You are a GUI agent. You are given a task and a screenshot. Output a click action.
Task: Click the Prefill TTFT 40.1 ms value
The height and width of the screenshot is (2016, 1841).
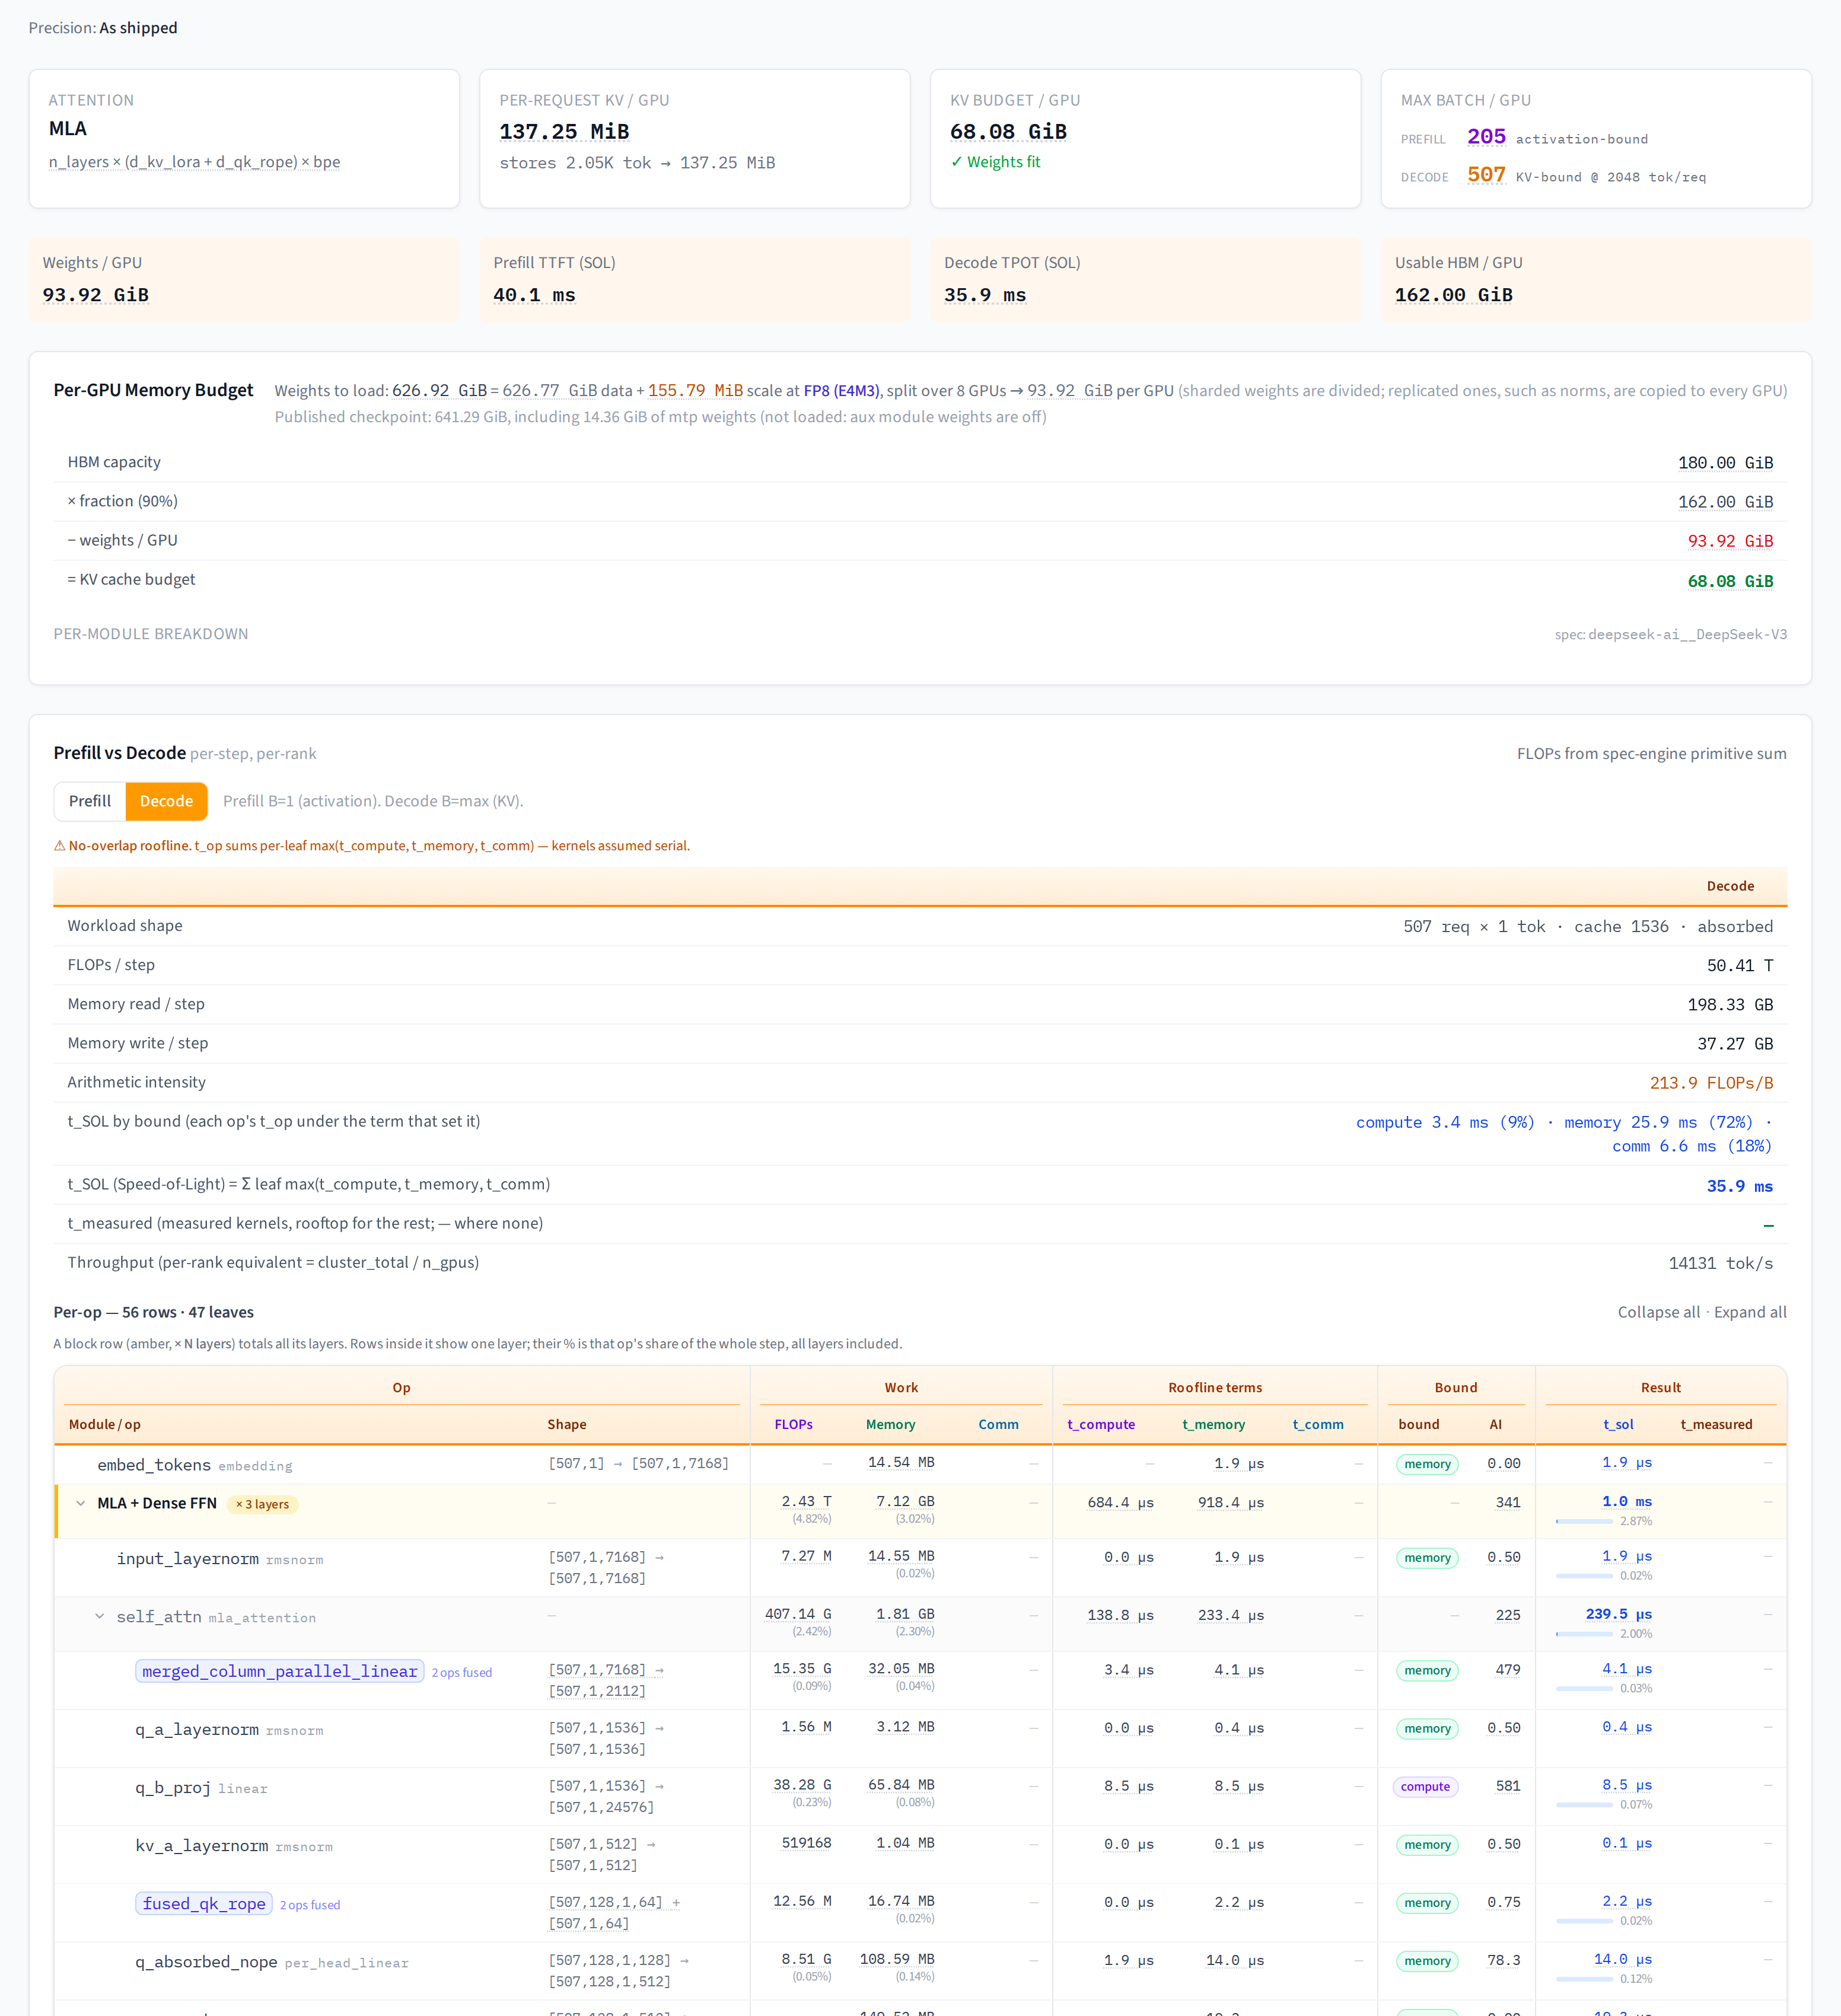(534, 295)
